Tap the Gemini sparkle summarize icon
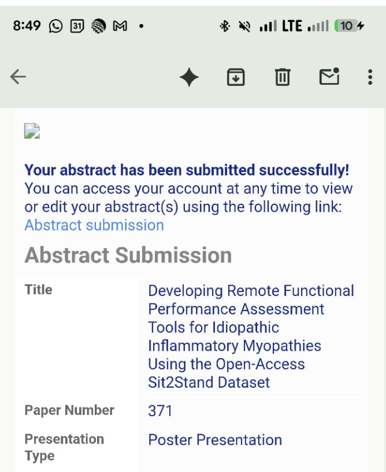Viewport: 386px width, 472px height. (x=189, y=77)
